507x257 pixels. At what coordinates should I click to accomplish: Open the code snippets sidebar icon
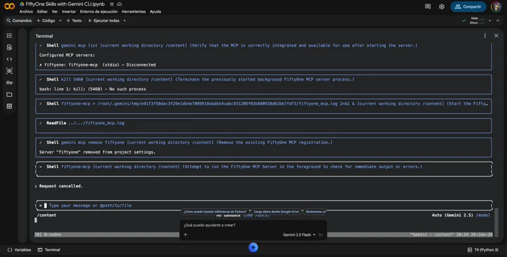pos(10,59)
